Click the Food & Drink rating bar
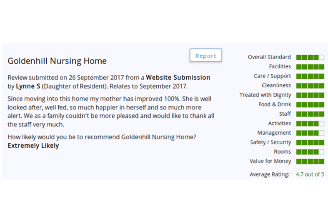The height and width of the screenshot is (217, 328). pos(310,104)
